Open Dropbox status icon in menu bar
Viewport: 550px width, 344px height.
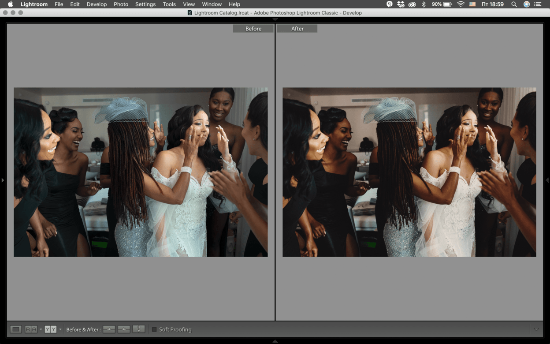coord(401,4)
